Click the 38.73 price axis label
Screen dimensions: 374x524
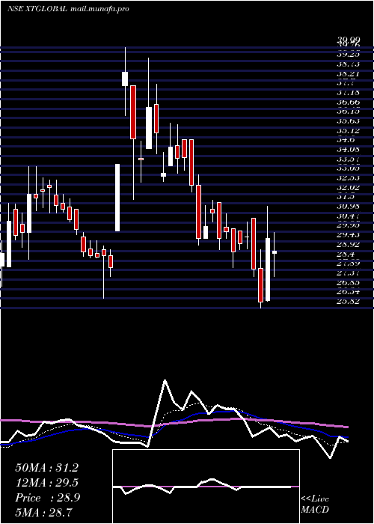348,64
